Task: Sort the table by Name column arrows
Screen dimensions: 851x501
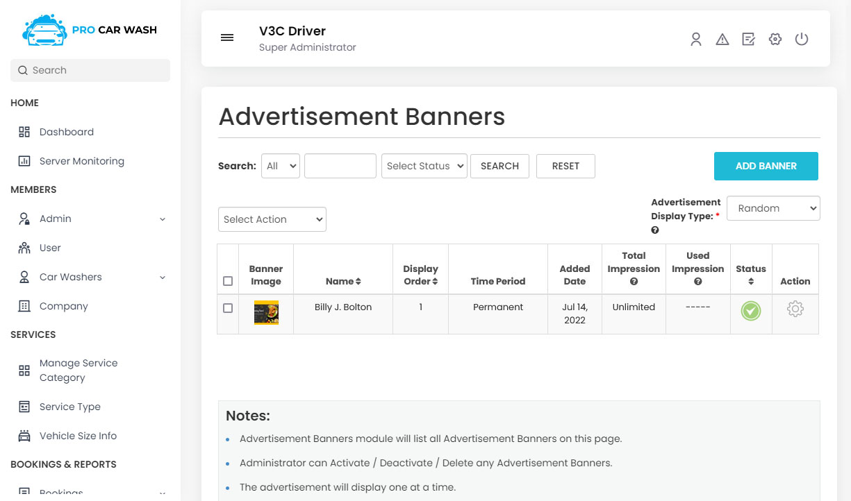Action: [x=358, y=282]
